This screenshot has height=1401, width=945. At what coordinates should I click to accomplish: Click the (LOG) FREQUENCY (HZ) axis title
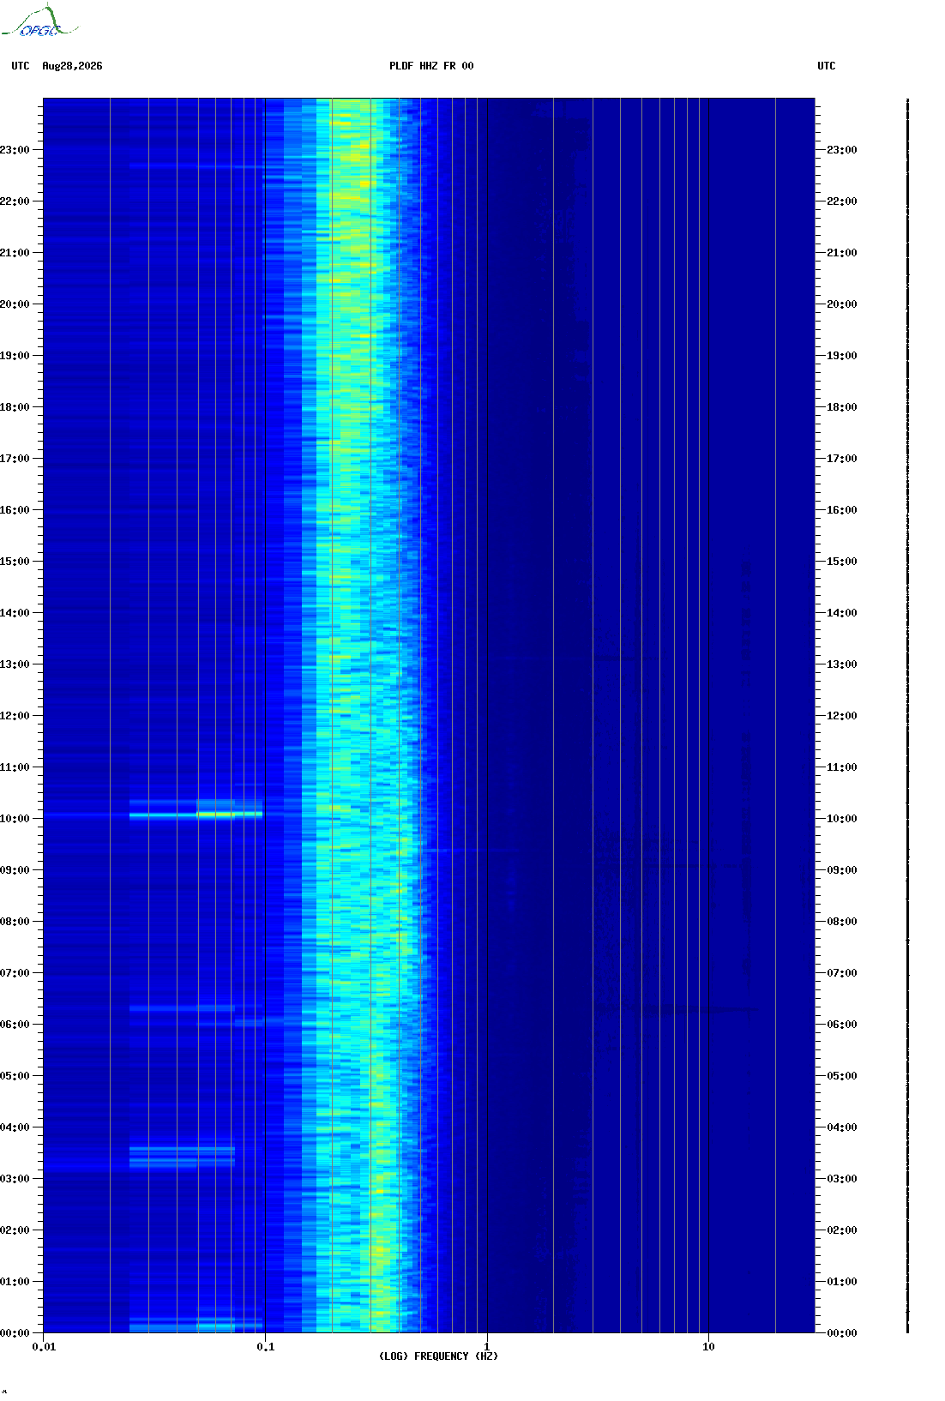(x=438, y=1356)
